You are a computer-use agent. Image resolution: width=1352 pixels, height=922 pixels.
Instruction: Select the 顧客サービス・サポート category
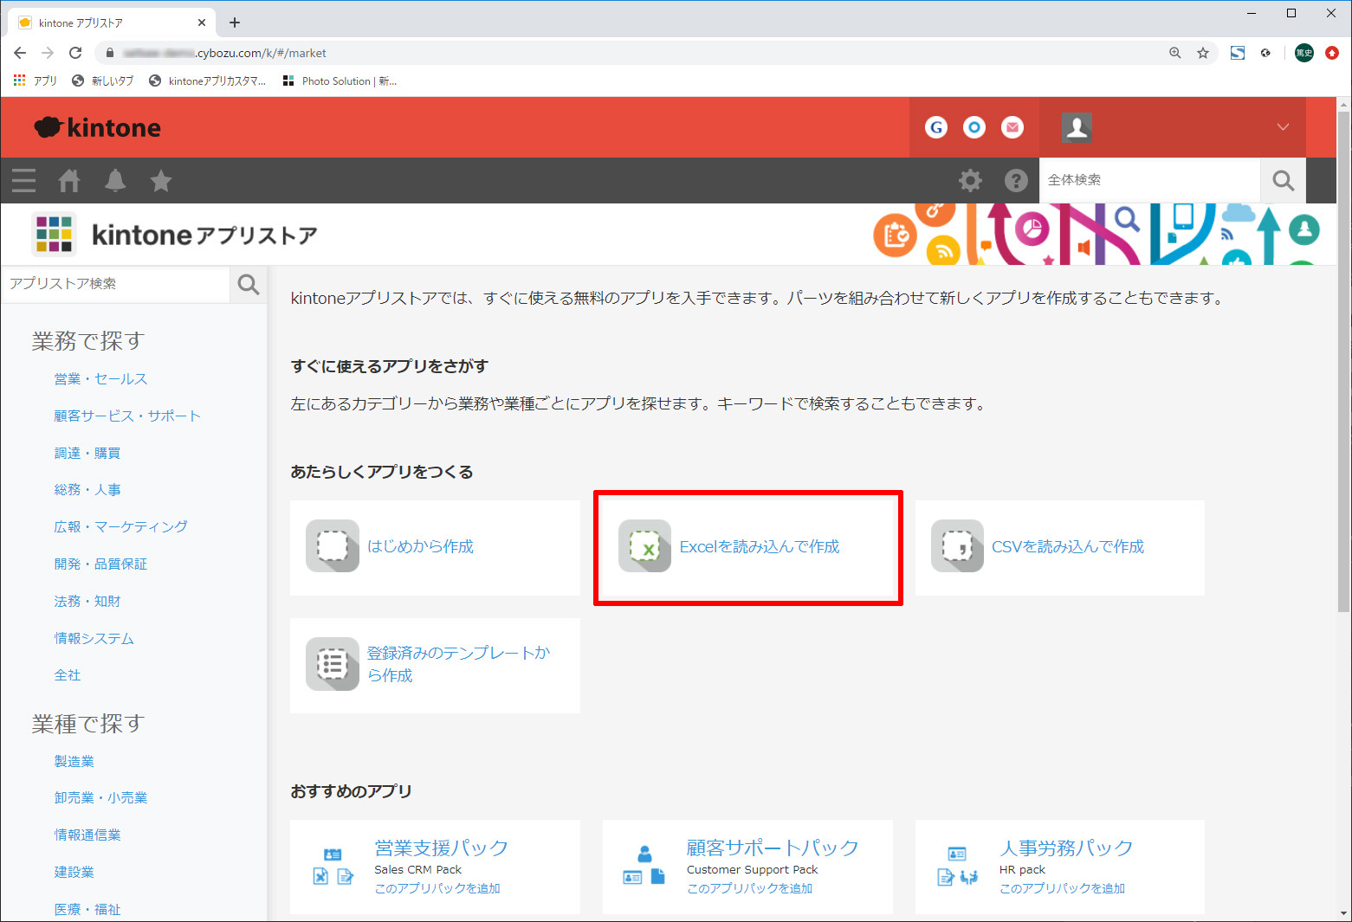point(127,416)
